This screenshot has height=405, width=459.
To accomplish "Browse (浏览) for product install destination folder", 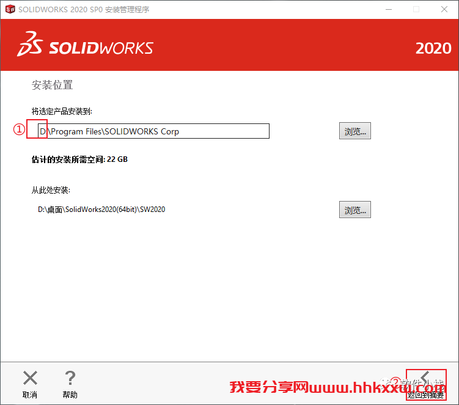I will click(354, 131).
